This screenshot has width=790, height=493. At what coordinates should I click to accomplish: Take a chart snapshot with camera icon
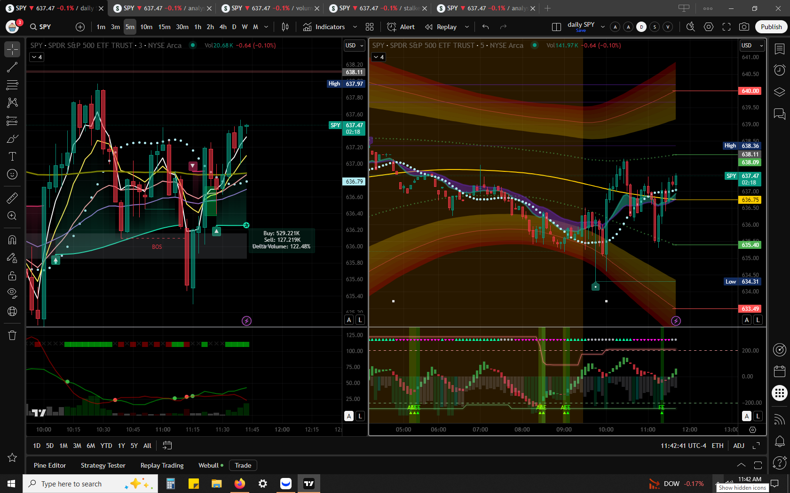pos(744,27)
